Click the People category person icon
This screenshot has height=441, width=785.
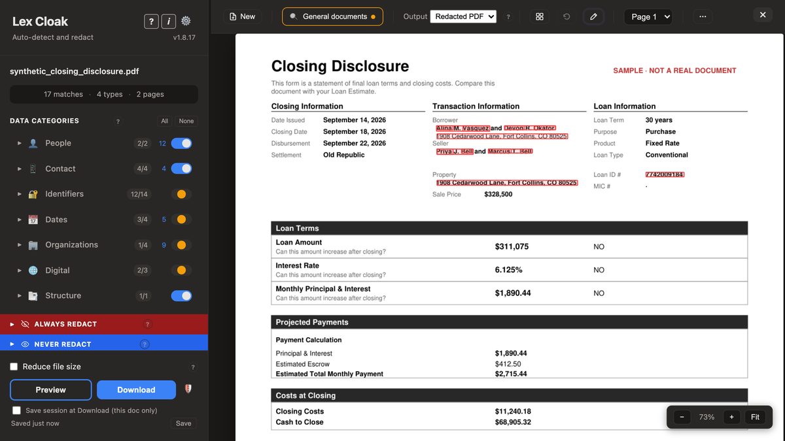click(33, 143)
